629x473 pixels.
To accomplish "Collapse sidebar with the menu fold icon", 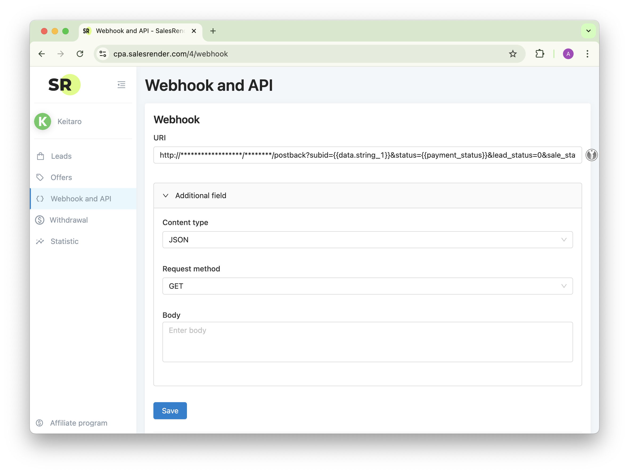I will [121, 85].
